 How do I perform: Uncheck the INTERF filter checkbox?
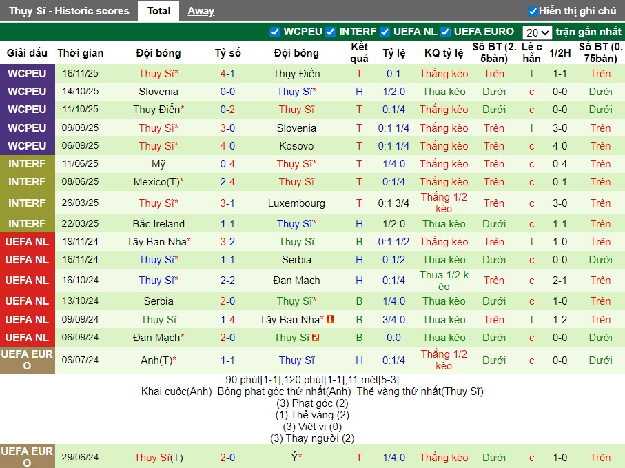[x=331, y=32]
